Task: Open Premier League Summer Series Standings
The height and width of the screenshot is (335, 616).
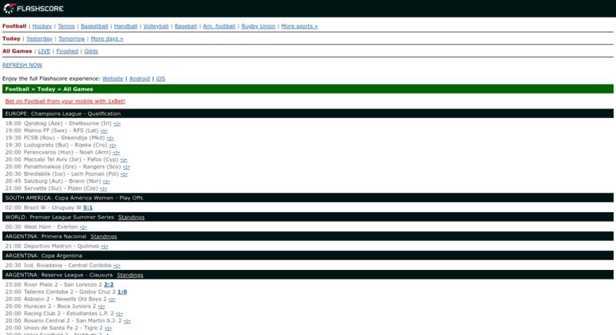Action: coord(132,217)
